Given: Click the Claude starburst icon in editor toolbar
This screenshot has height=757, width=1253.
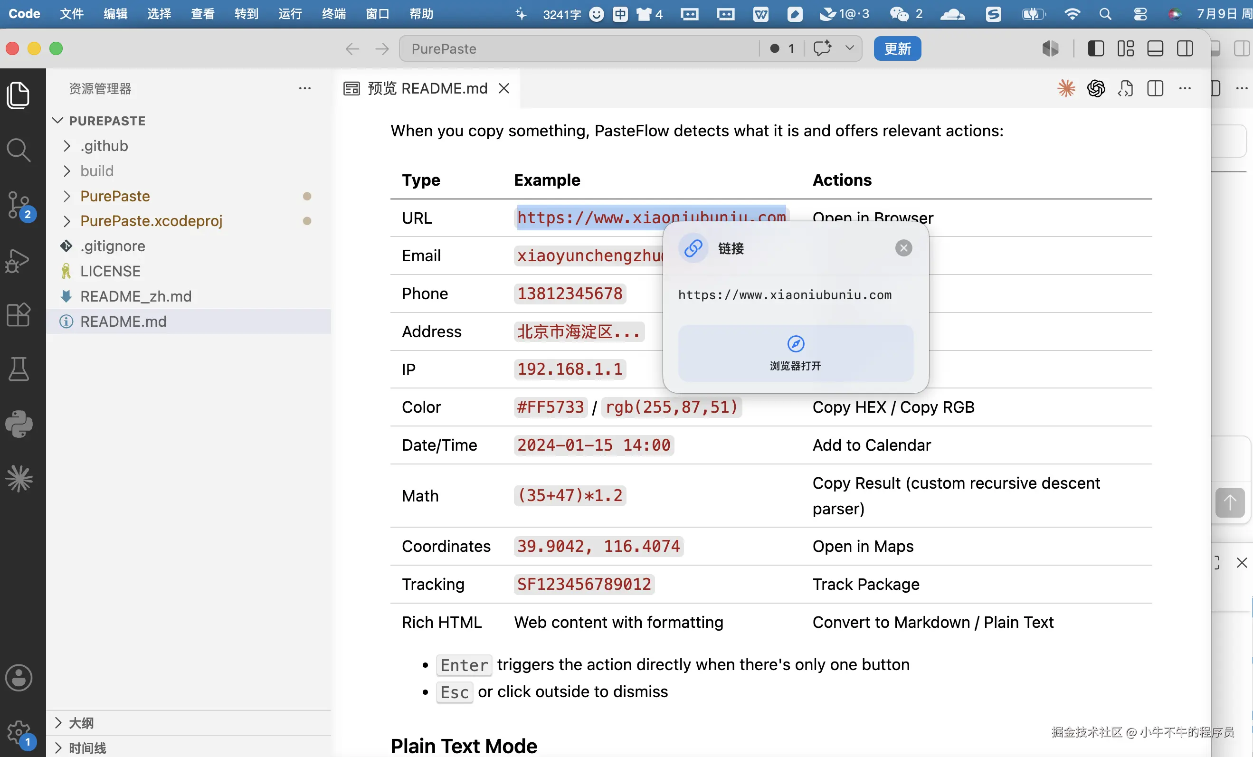Looking at the screenshot, I should pyautogui.click(x=1066, y=88).
